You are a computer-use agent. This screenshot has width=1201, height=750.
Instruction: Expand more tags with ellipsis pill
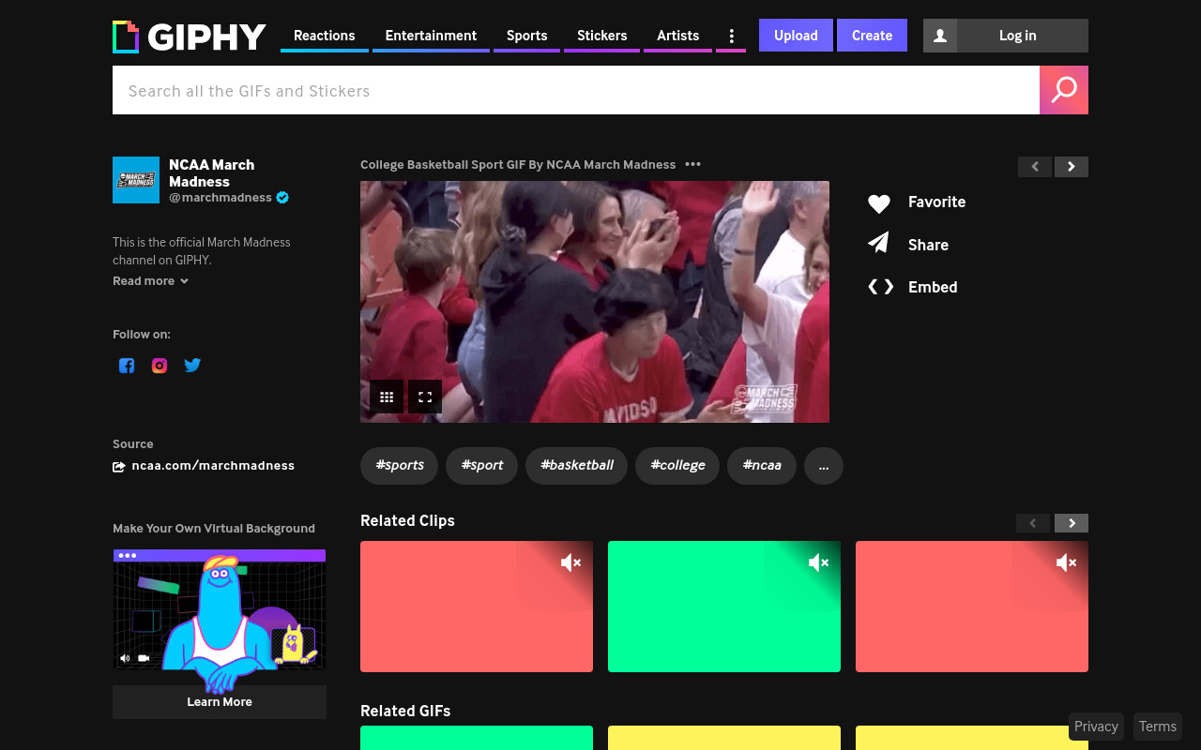(x=824, y=466)
